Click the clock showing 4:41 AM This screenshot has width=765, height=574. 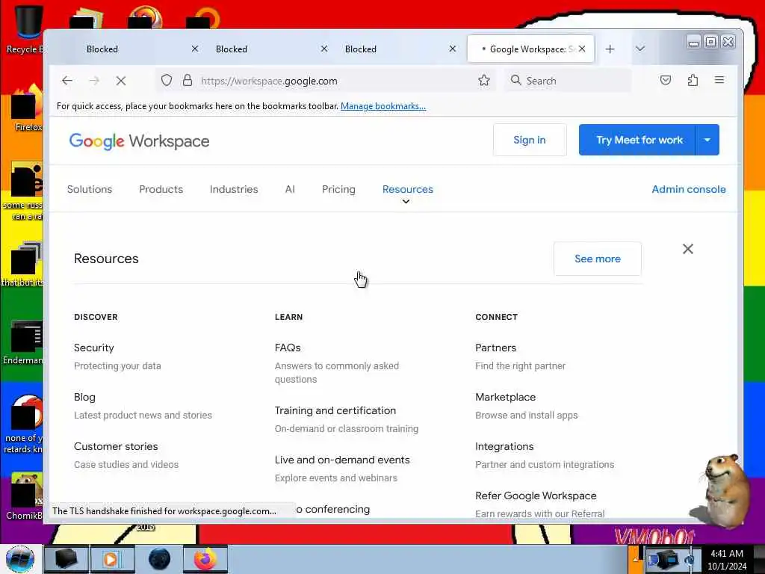(726, 554)
